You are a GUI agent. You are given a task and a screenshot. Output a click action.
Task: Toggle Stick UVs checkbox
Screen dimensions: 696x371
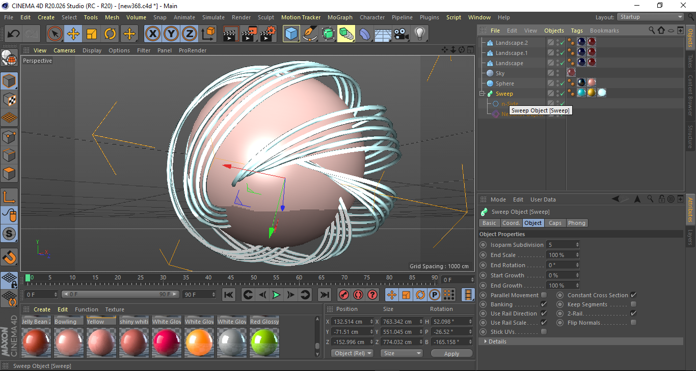point(544,332)
